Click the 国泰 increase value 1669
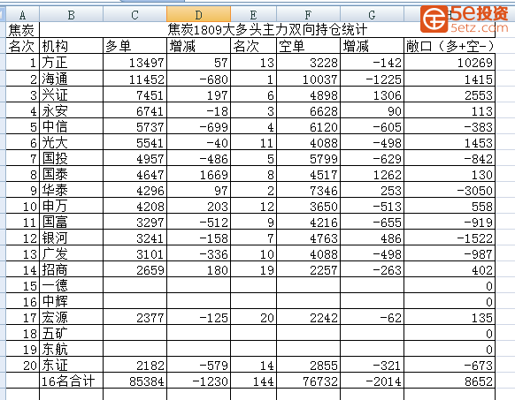This screenshot has width=515, height=400. click(199, 175)
